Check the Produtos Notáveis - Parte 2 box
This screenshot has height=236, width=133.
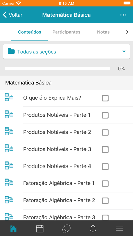[x=105, y=133]
